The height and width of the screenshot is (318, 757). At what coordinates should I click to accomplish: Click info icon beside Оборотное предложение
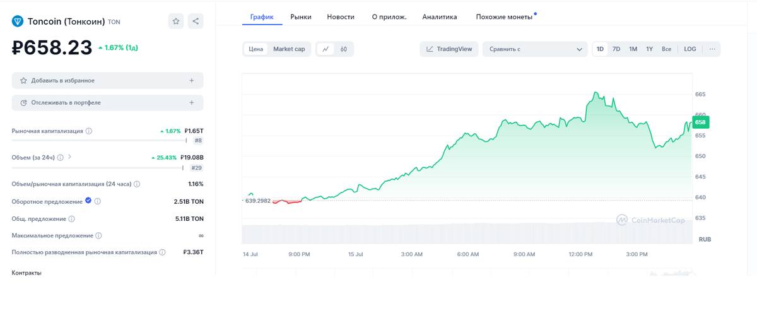[x=98, y=201]
